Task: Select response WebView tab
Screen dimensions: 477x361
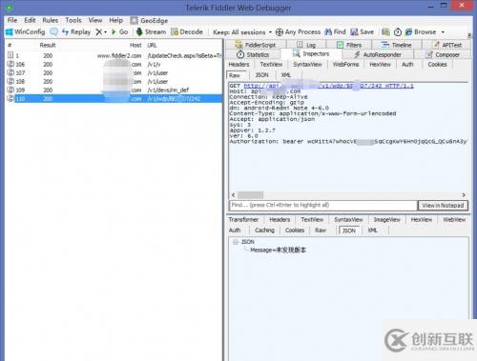Action: (x=454, y=219)
